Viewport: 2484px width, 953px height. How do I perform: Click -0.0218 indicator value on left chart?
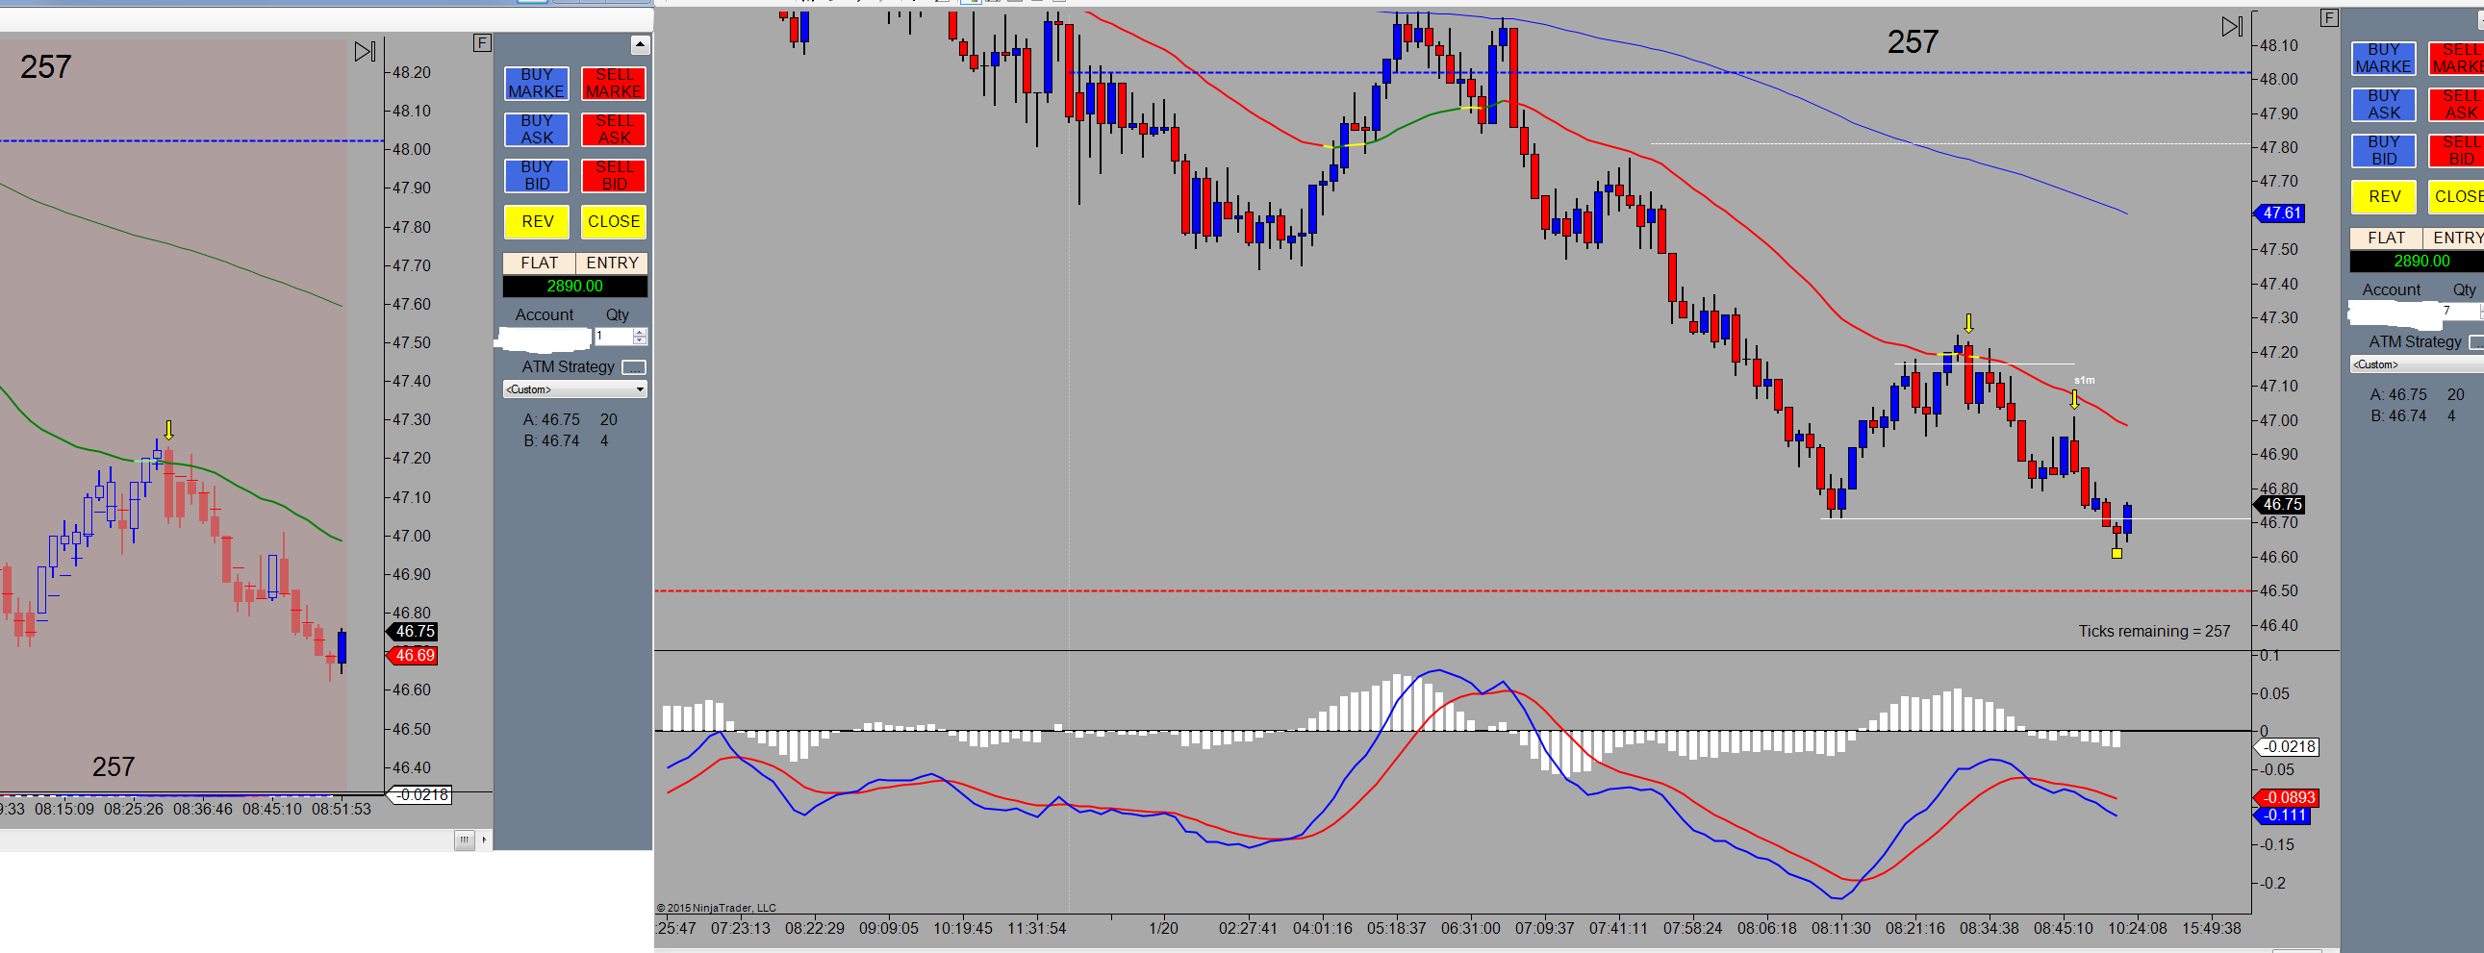419,795
